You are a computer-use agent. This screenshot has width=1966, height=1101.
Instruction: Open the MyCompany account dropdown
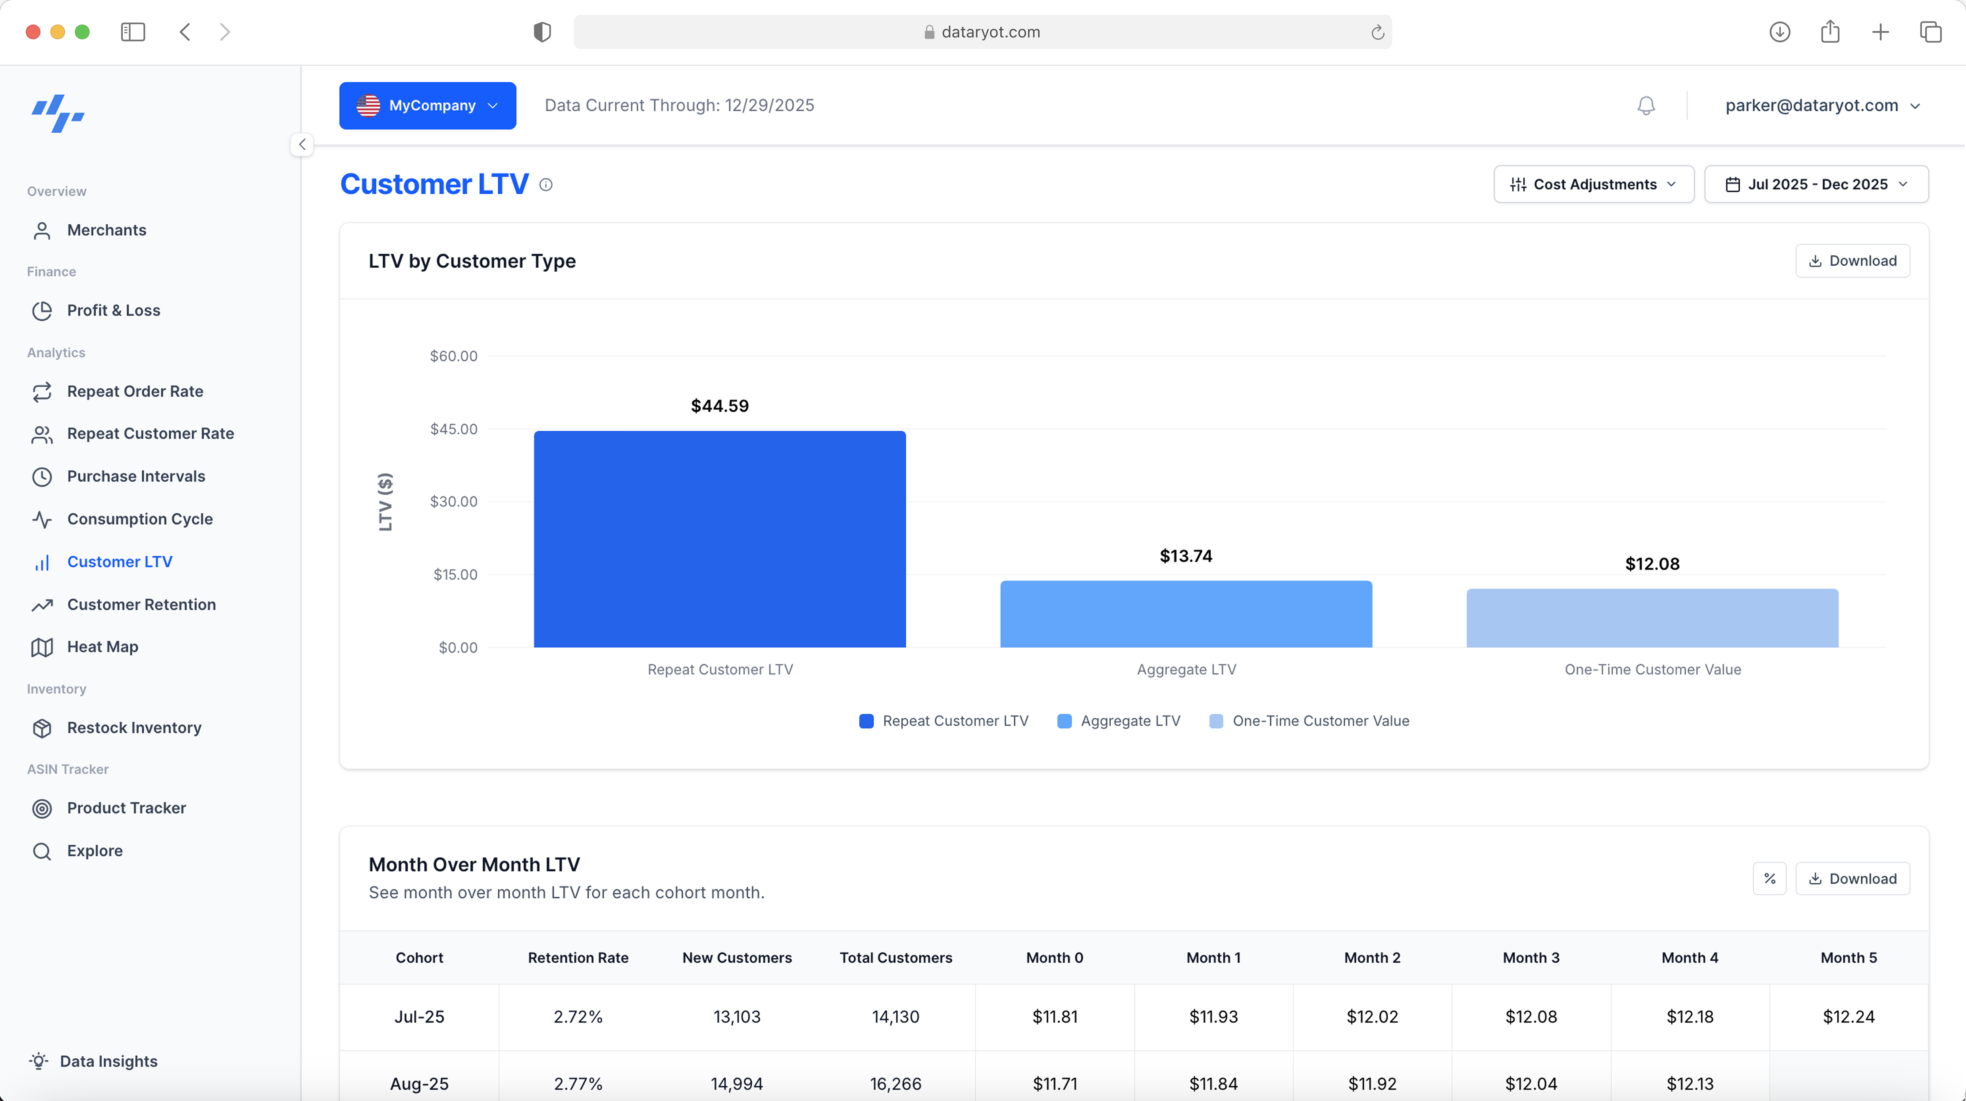tap(427, 105)
